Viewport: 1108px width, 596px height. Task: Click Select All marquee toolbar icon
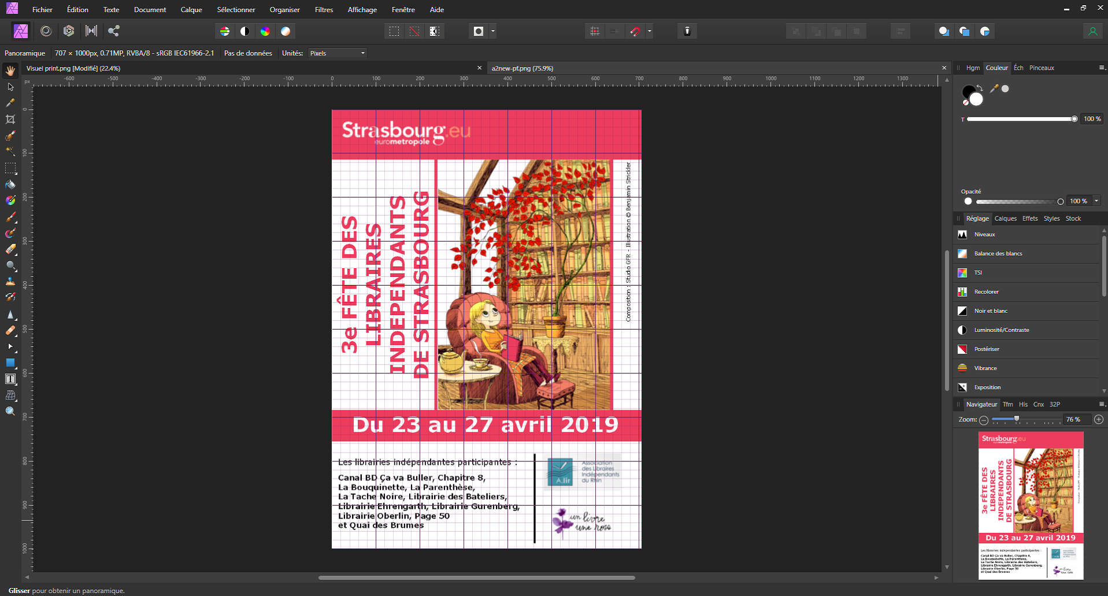[x=394, y=31]
